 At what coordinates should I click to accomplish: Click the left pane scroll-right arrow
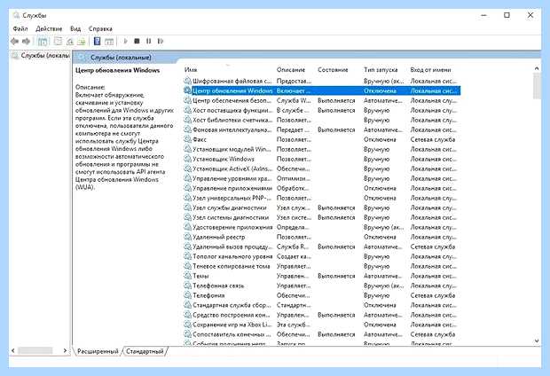[65, 350]
